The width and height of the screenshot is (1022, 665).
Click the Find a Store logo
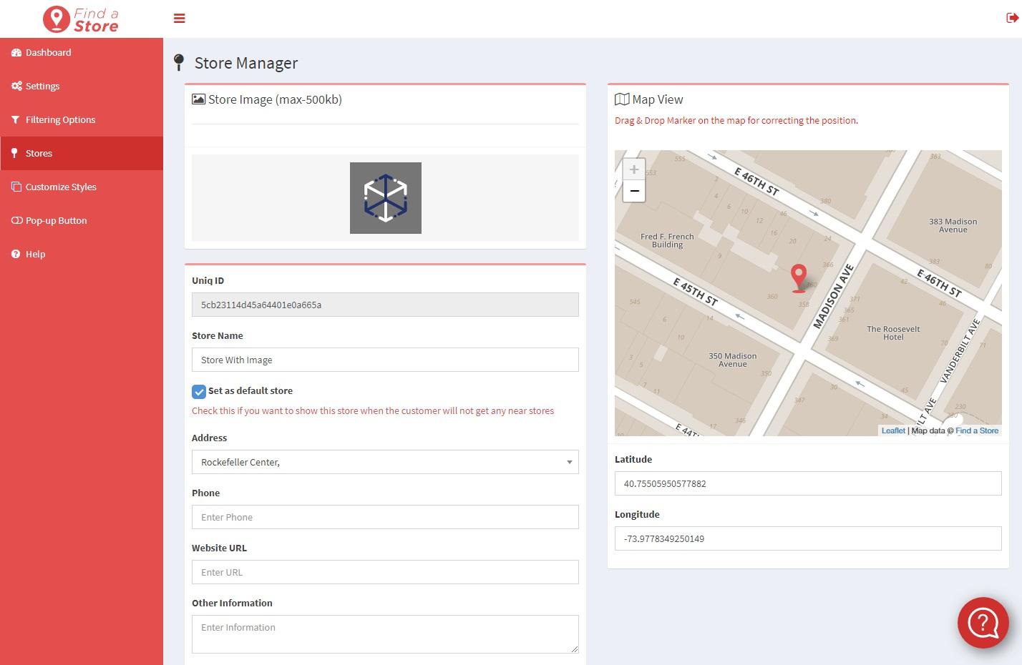(x=81, y=19)
